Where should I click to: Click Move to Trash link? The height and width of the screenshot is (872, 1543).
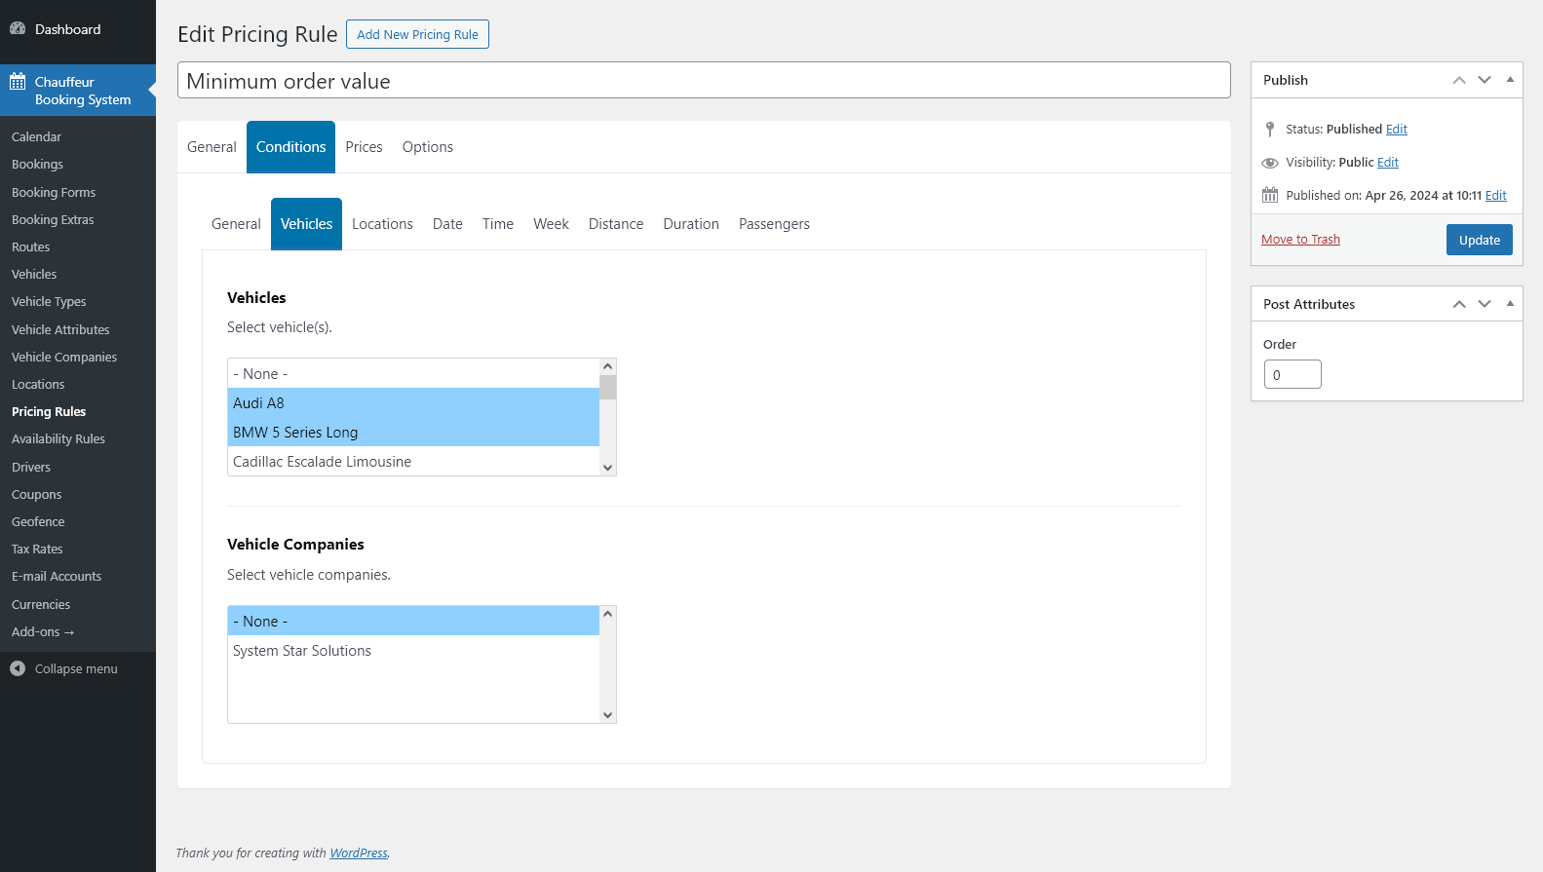click(x=1300, y=240)
